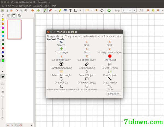The image size is (164, 127).
Task: Click the Open file folder icon
Action: pos(11,10)
